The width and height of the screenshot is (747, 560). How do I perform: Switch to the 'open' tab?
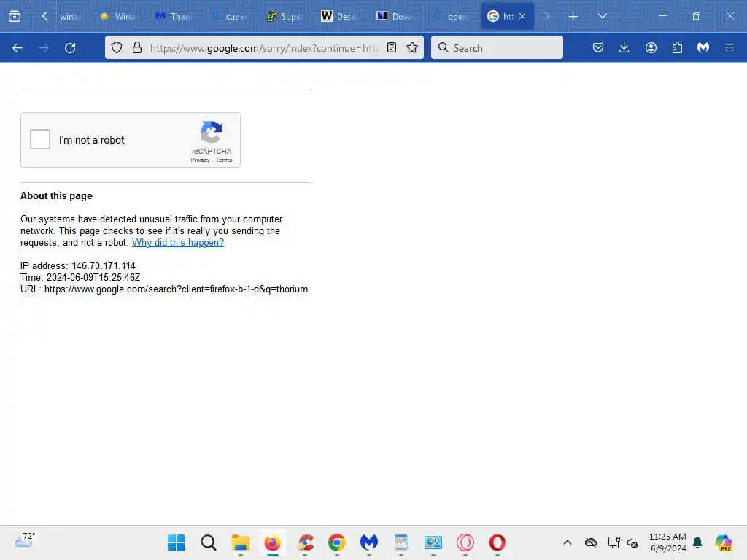point(451,17)
